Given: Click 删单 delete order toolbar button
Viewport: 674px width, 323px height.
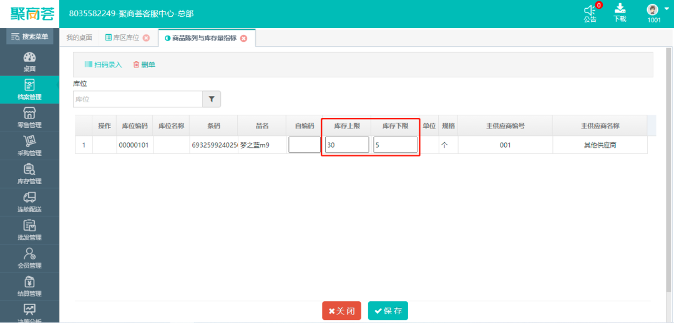Looking at the screenshot, I should click(x=144, y=65).
